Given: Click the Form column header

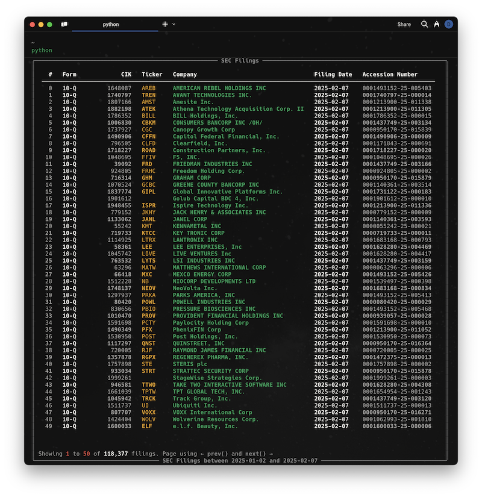Looking at the screenshot, I should coord(69,74).
